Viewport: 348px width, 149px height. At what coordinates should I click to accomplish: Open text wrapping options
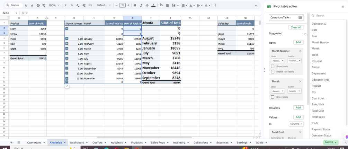[x=199, y=5]
